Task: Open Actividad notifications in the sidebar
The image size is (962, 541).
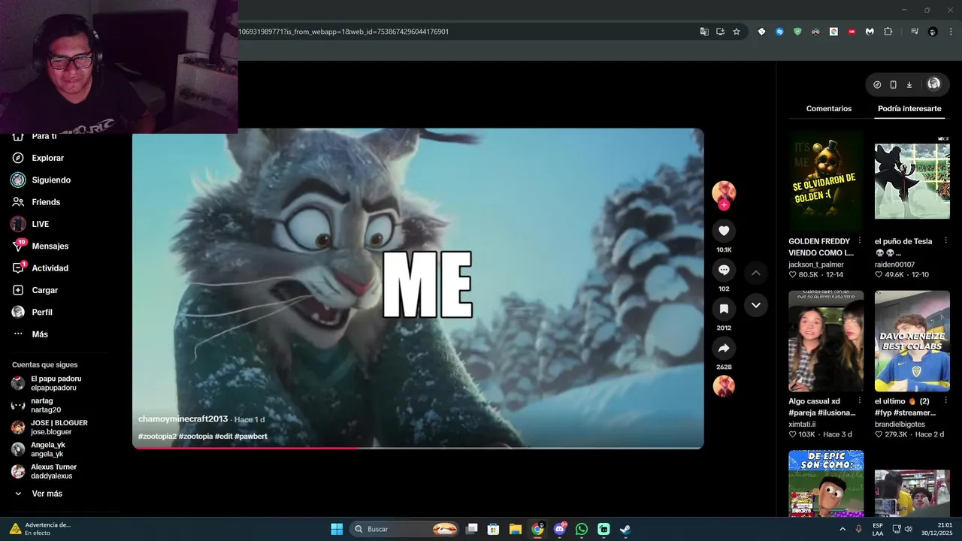Action: pos(50,268)
